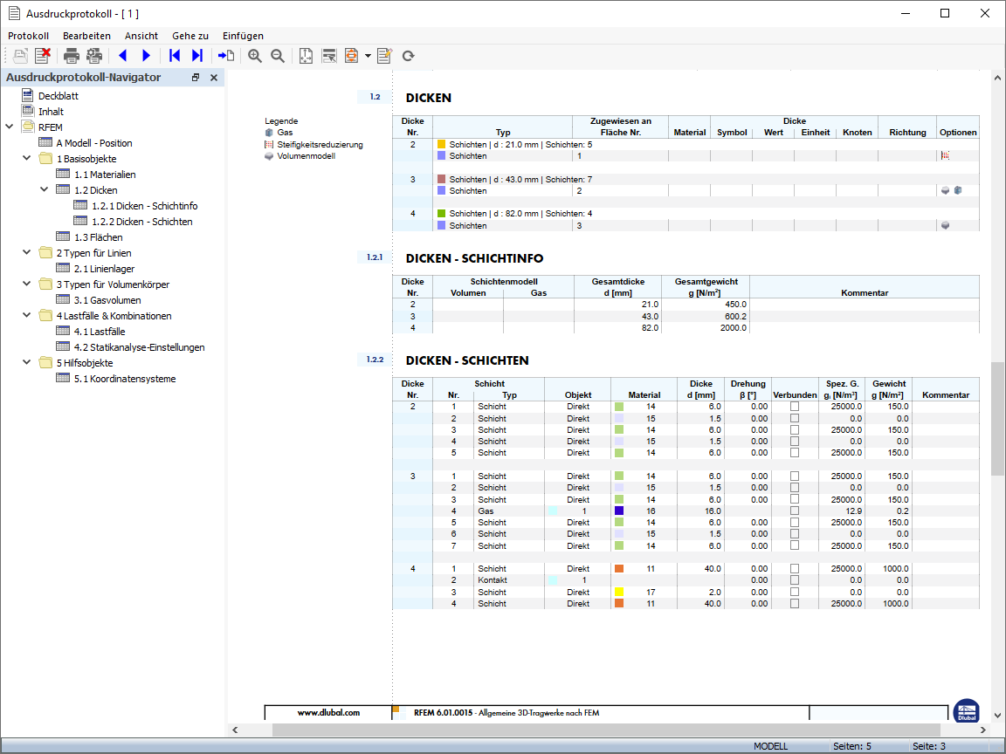Open the Bearbeiten menu
The height and width of the screenshot is (754, 1006).
(x=86, y=36)
